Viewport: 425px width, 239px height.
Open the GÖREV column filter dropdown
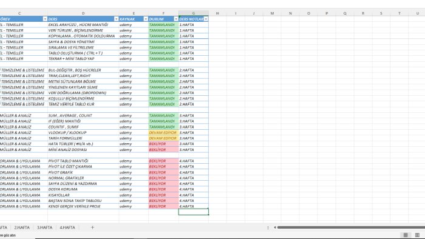[45, 19]
